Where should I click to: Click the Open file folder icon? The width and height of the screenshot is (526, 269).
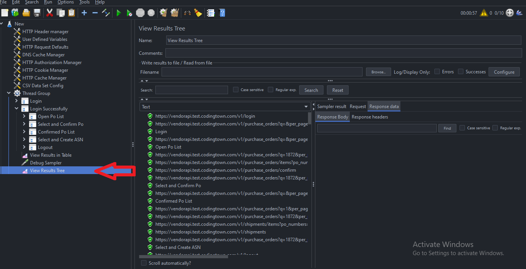point(26,13)
